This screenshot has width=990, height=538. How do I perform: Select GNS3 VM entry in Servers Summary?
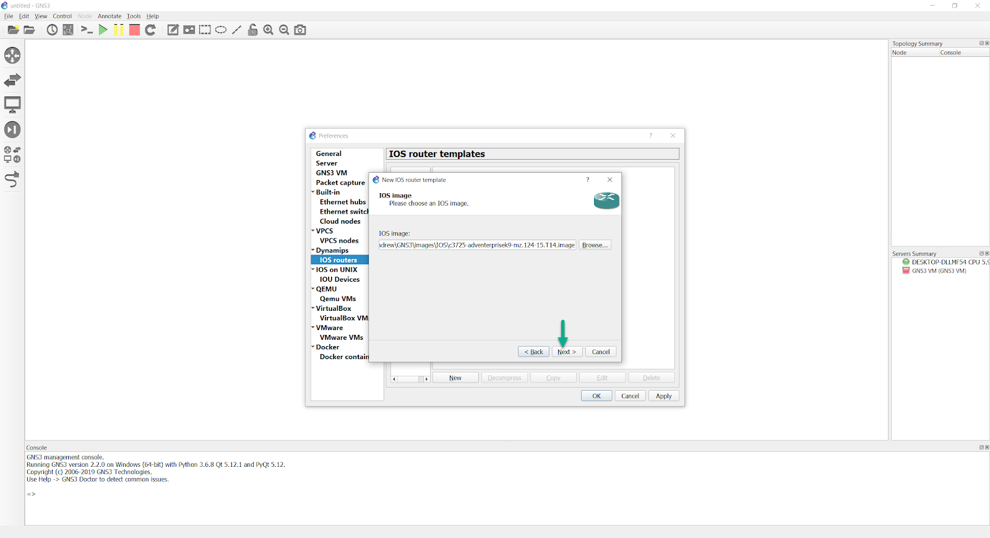934,271
